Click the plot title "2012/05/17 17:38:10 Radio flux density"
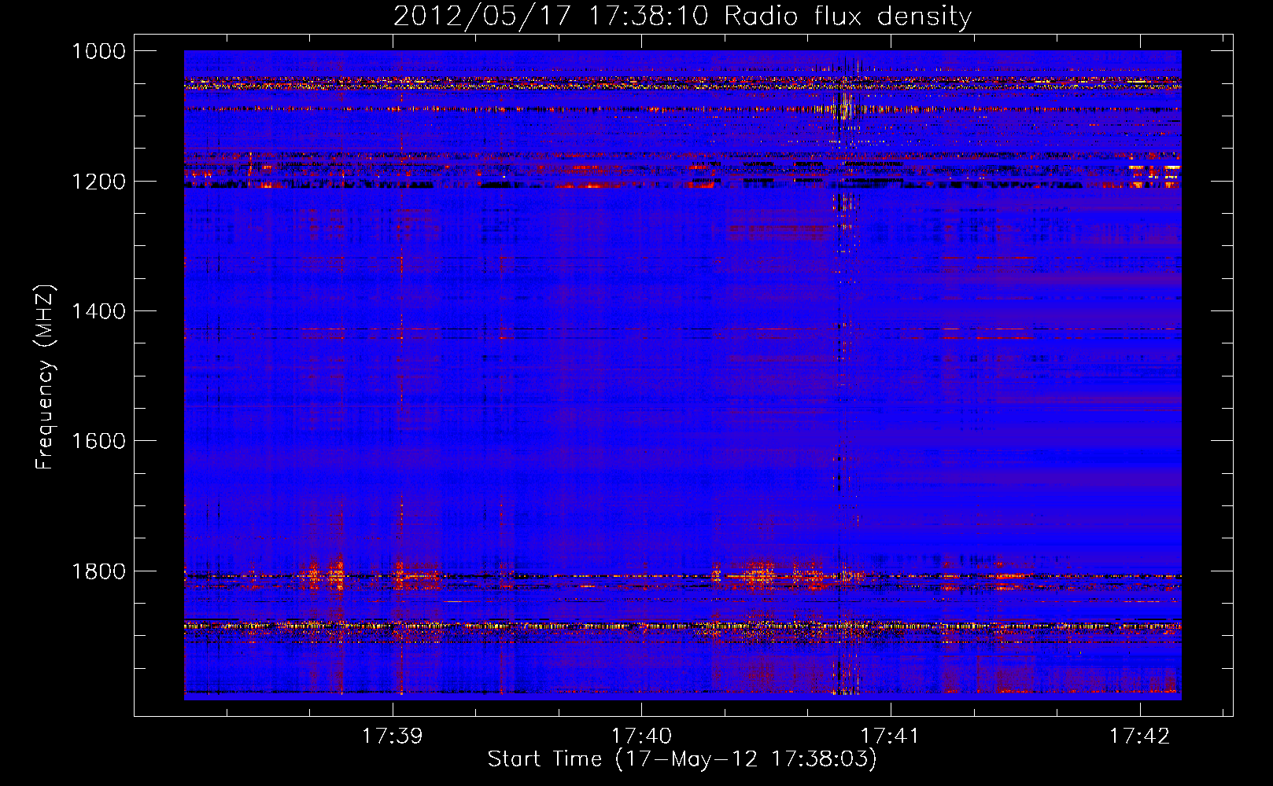The width and height of the screenshot is (1273, 786). pos(682,16)
